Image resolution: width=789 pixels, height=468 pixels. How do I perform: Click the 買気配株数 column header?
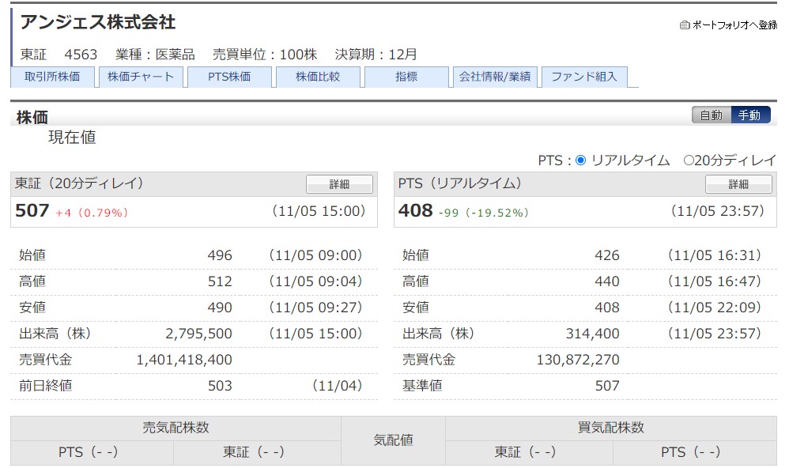point(611,428)
